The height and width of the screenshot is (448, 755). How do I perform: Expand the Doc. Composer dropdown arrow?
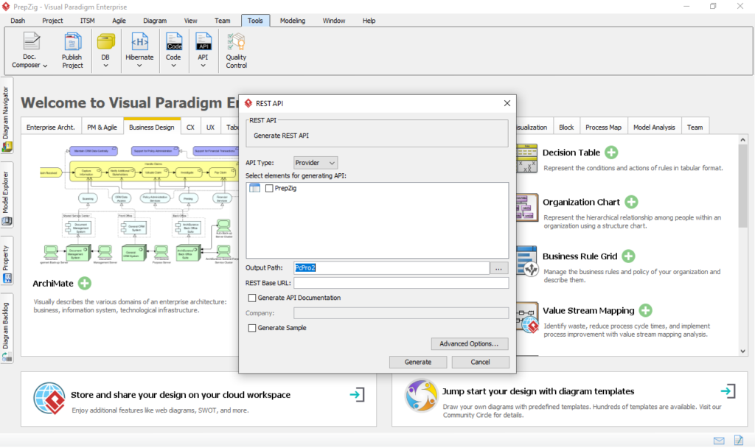click(45, 66)
